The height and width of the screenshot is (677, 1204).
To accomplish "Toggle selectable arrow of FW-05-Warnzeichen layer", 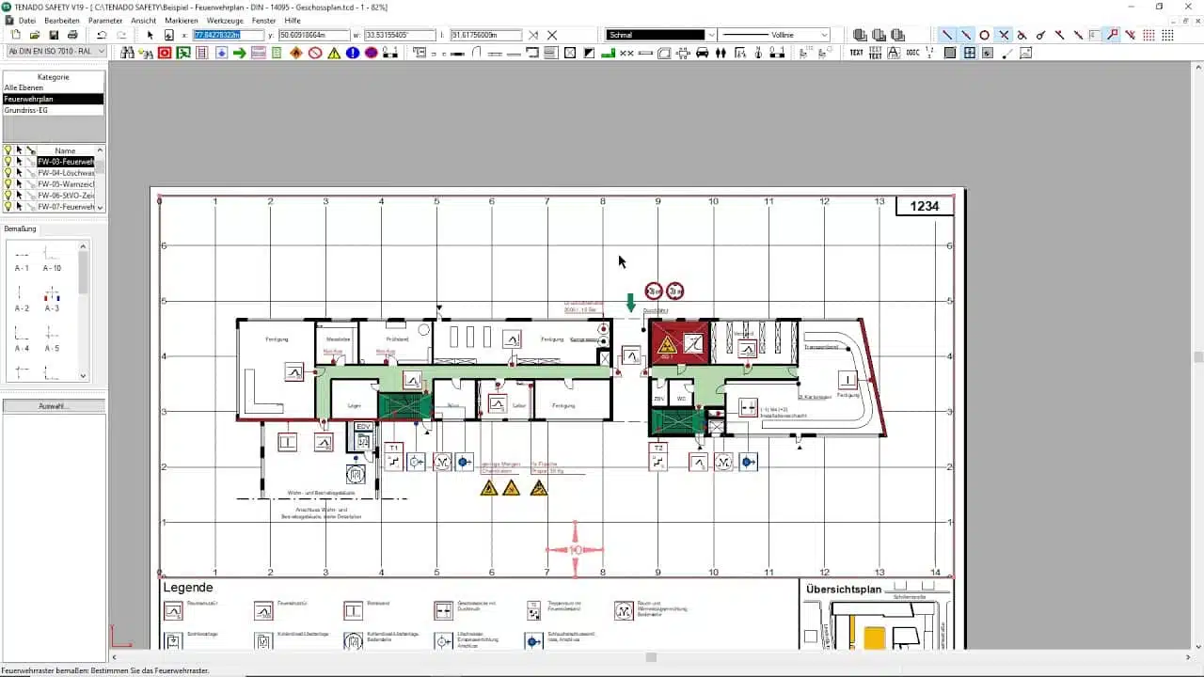I will pos(19,184).
